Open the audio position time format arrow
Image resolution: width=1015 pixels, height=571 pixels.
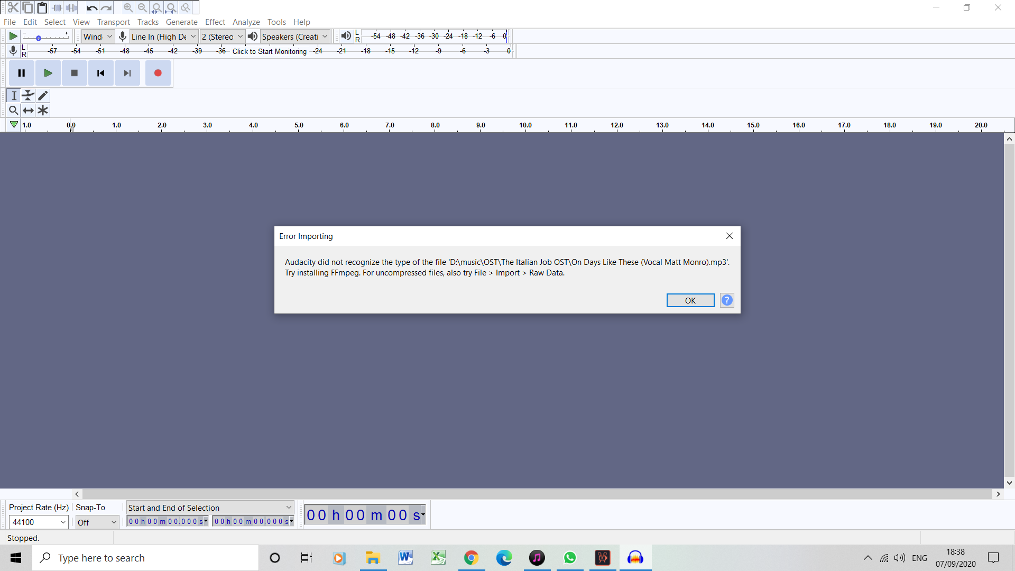[x=423, y=514]
